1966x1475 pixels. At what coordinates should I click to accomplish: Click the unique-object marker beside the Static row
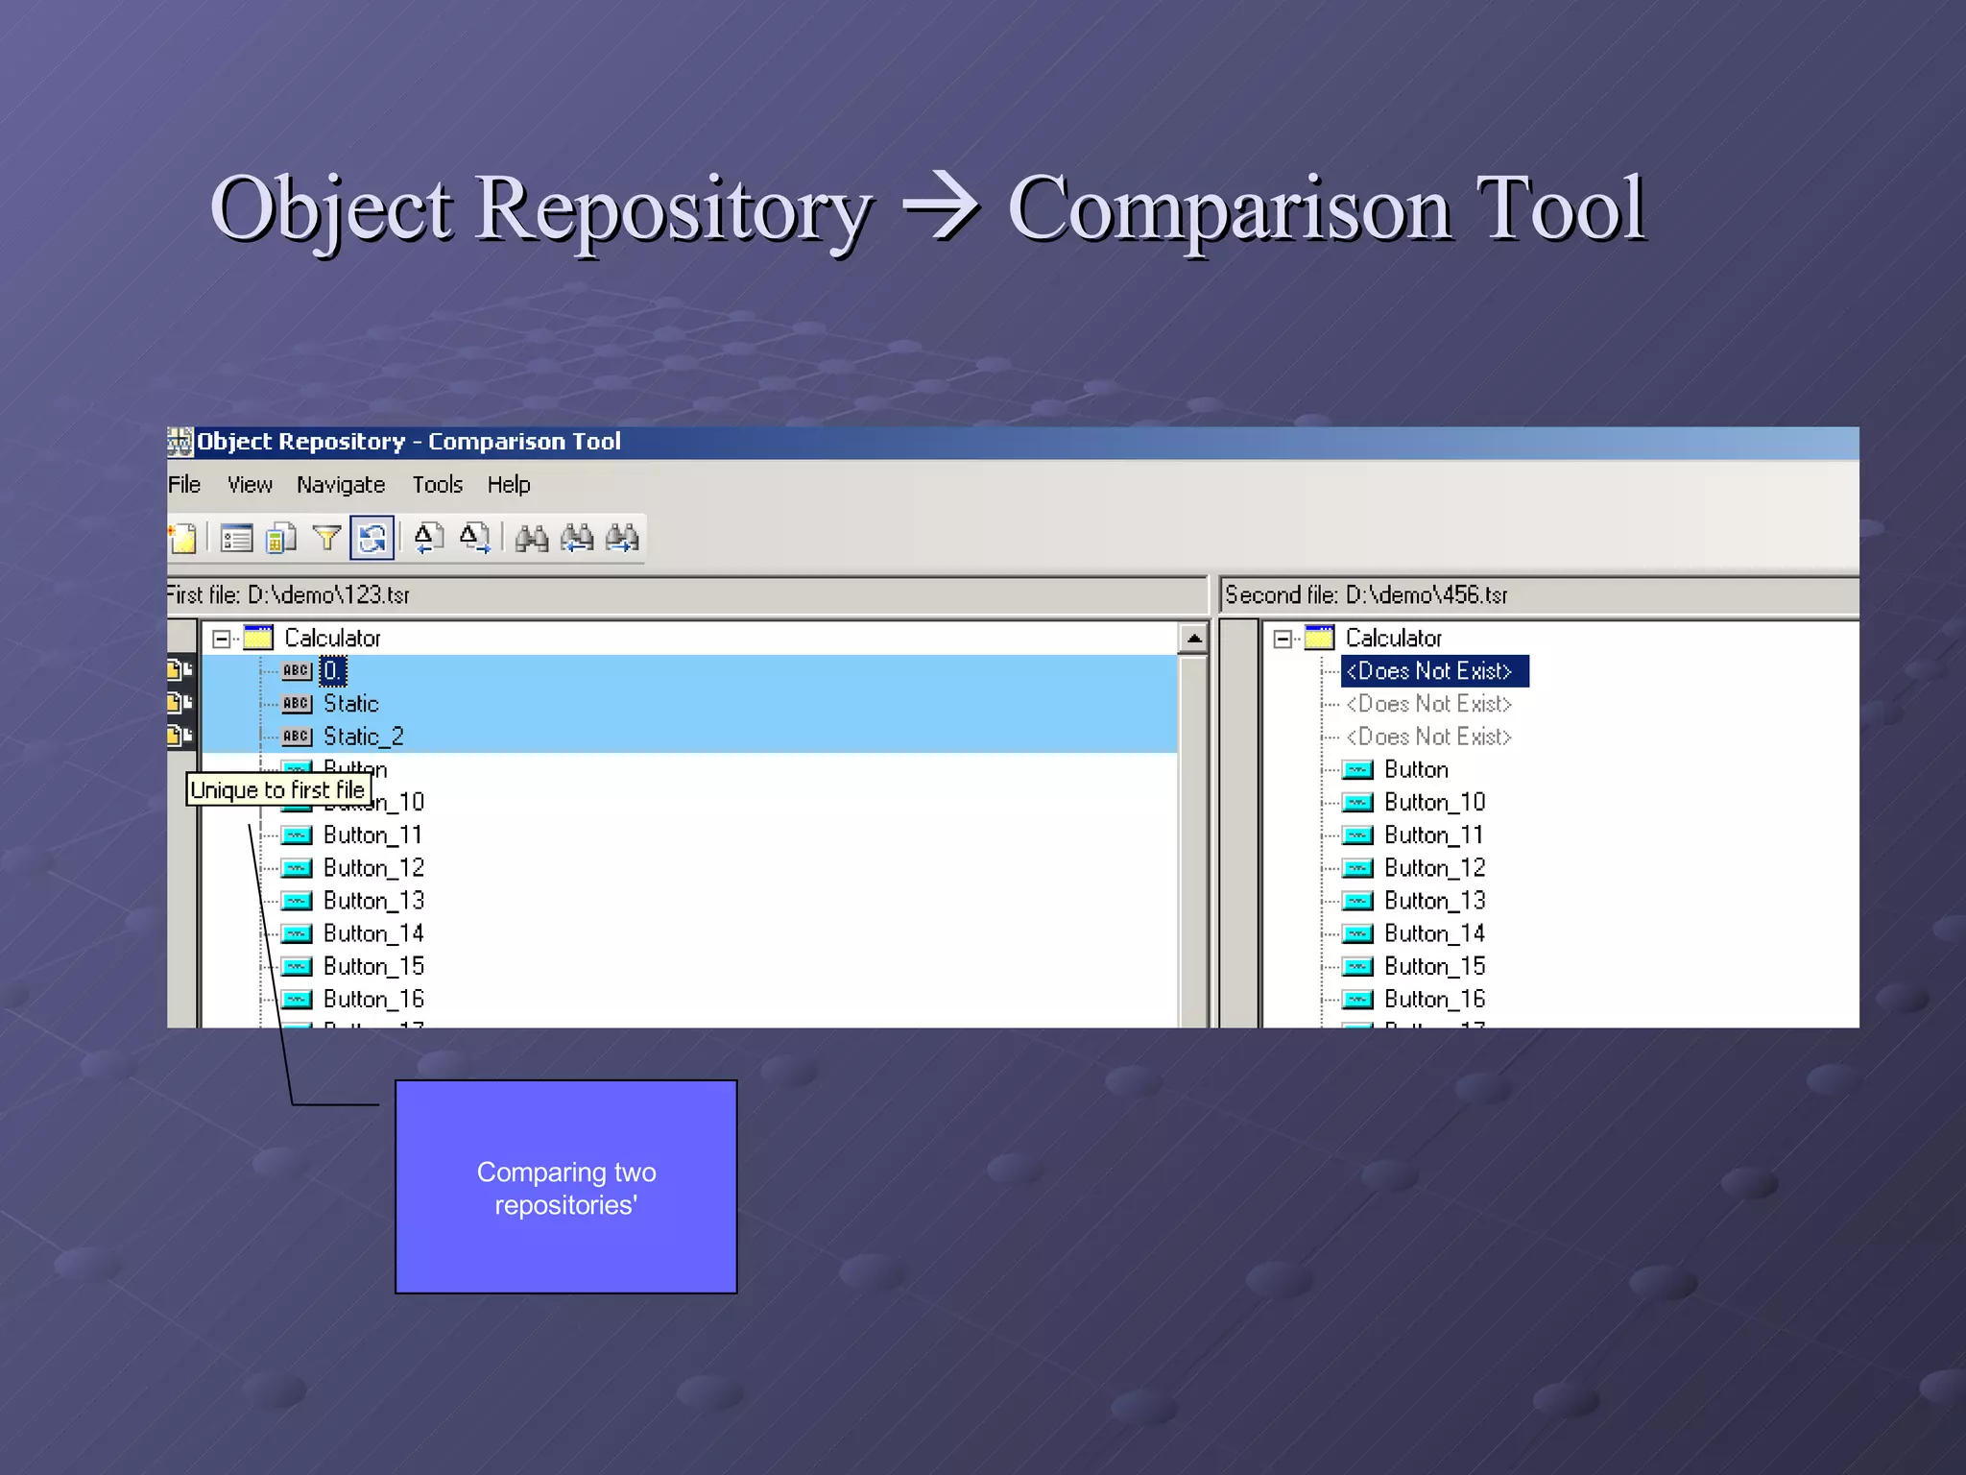pyautogui.click(x=180, y=703)
